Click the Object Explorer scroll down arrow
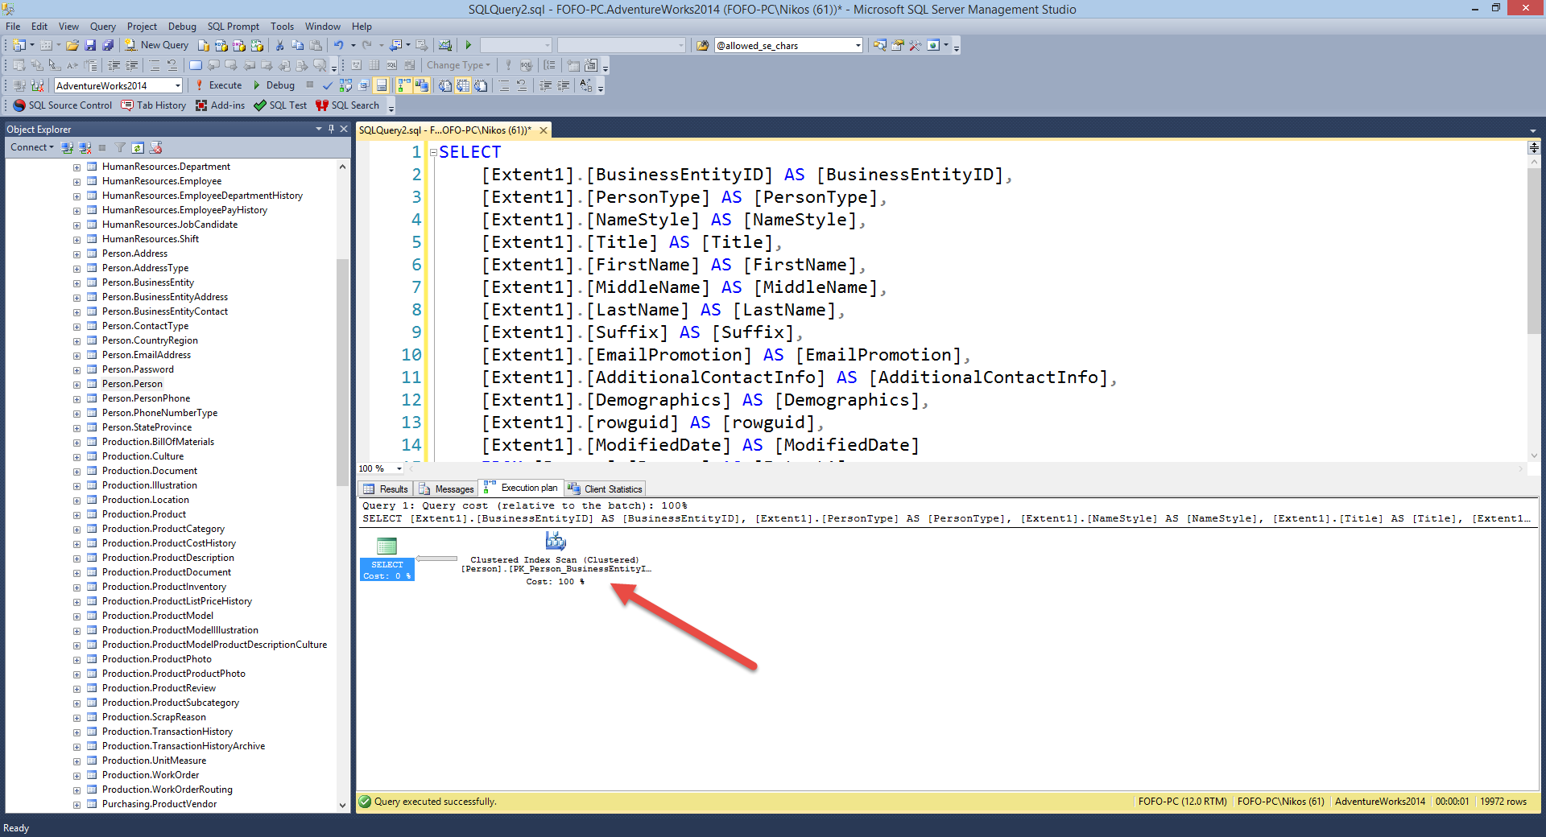Screen dimensions: 1546x837 pos(342,805)
